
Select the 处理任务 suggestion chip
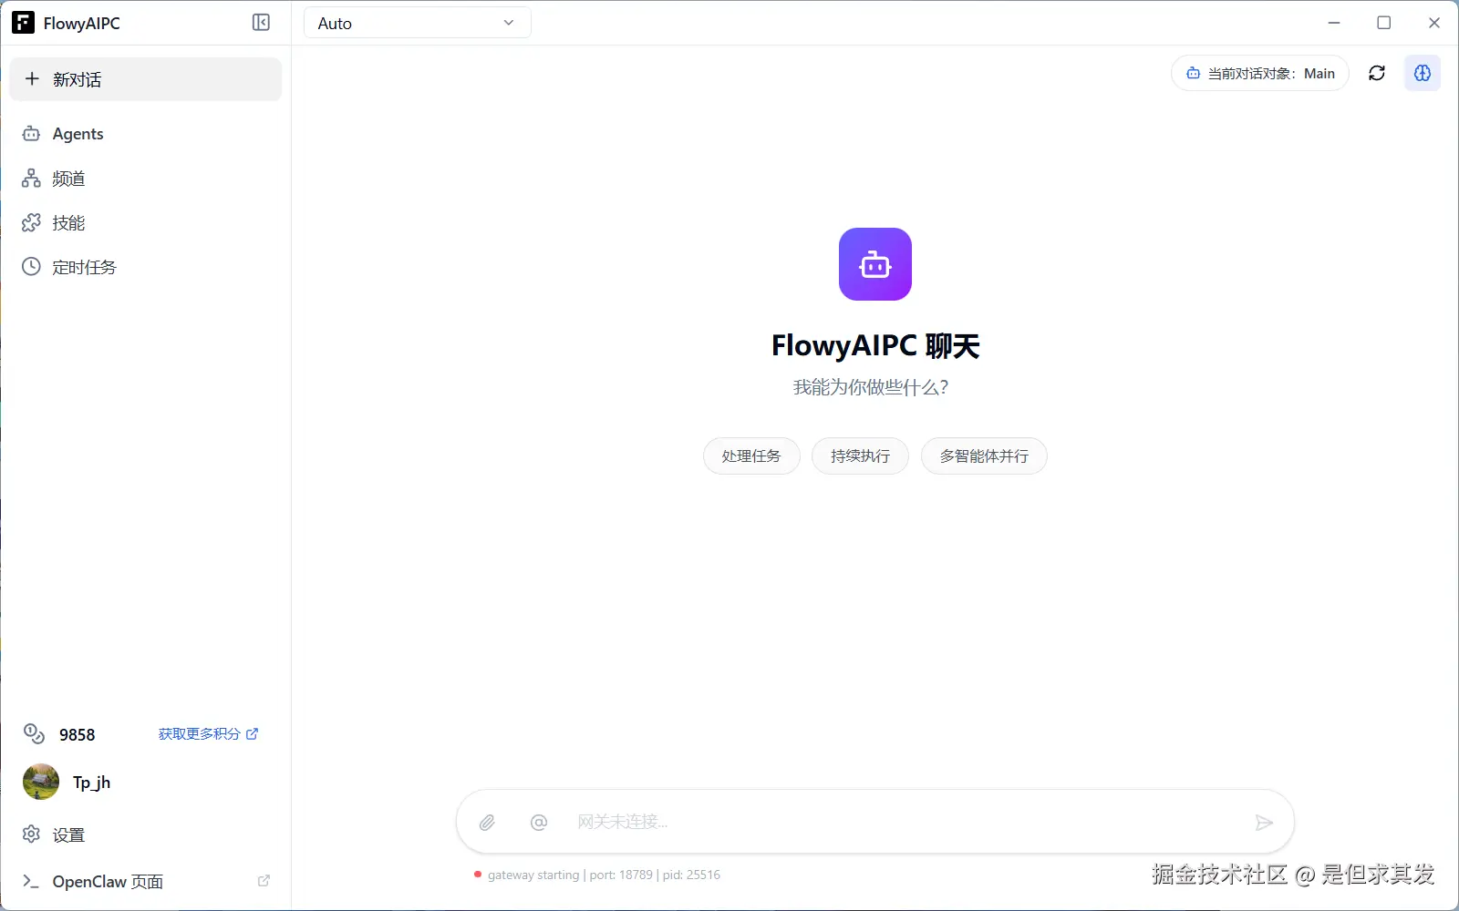(x=751, y=455)
